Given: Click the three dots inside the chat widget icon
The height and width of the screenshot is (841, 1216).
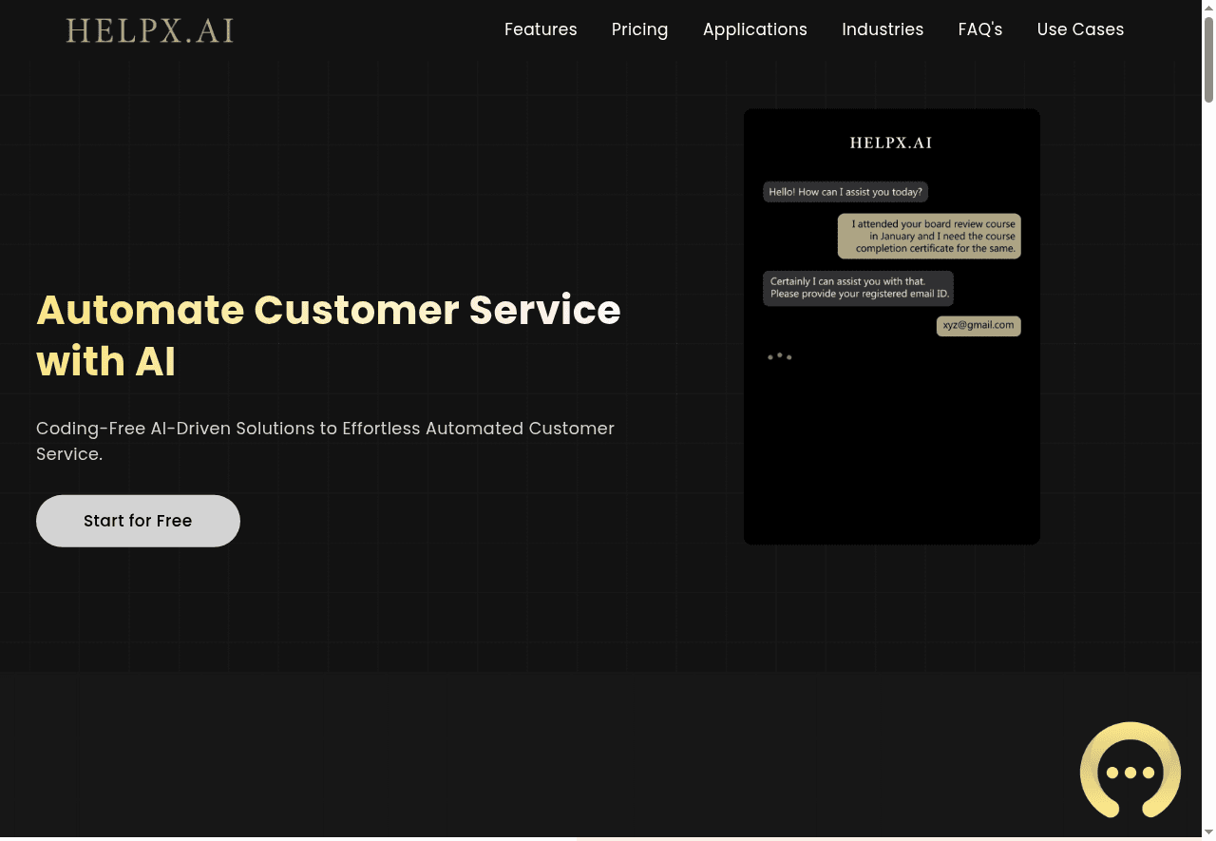Looking at the screenshot, I should click(1130, 774).
